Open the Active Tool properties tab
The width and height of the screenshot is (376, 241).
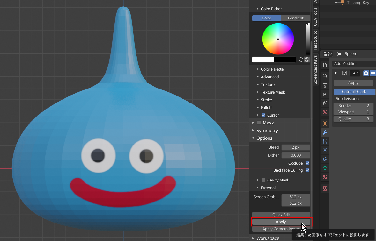pyautogui.click(x=325, y=65)
